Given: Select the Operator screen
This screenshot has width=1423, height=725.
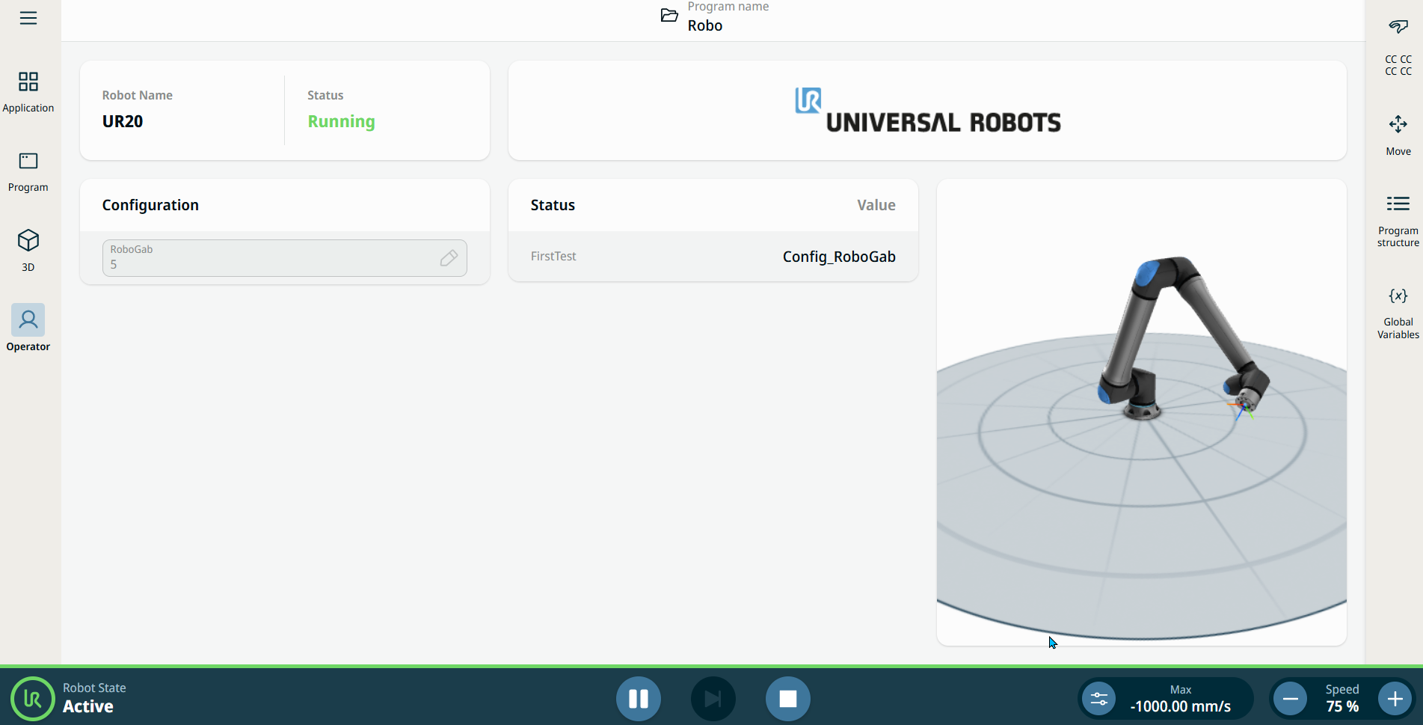Looking at the screenshot, I should point(28,328).
